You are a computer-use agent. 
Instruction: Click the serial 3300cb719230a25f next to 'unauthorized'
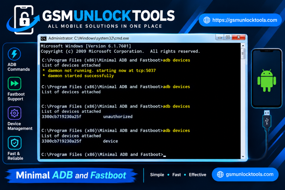click(62, 117)
